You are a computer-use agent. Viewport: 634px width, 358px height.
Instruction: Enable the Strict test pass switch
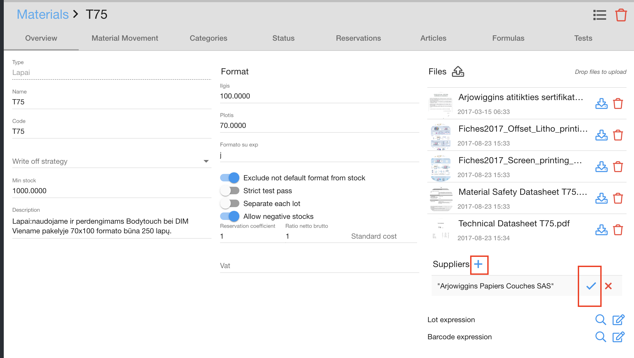pyautogui.click(x=230, y=191)
